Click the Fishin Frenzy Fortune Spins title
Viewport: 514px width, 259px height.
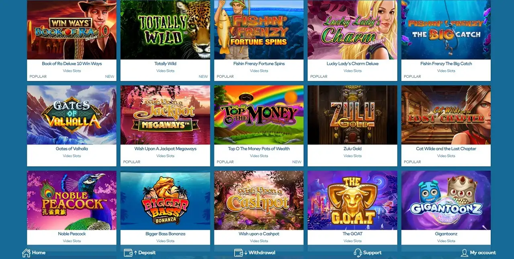259,64
